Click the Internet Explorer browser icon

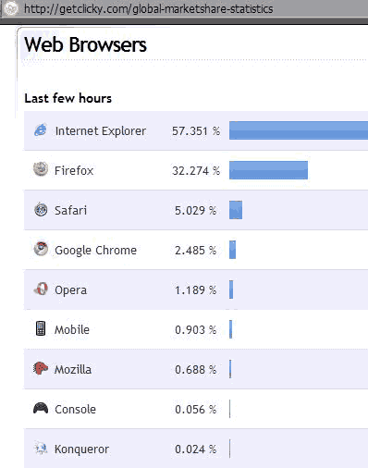click(41, 129)
